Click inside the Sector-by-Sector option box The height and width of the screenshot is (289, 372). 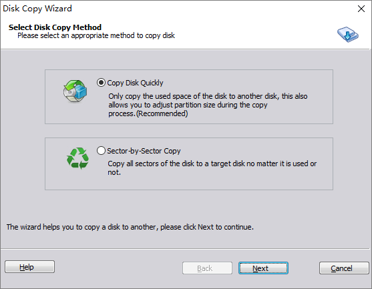pos(189,164)
